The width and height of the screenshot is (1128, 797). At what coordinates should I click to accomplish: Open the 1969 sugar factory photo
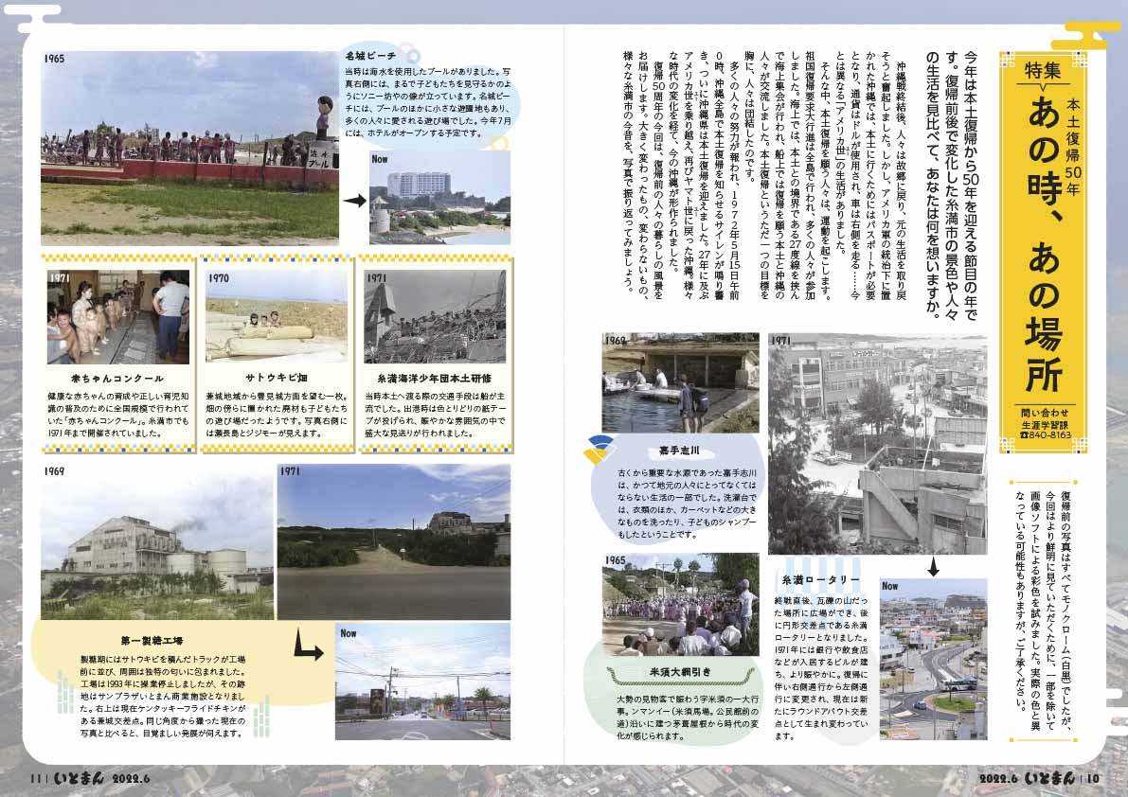[157, 541]
